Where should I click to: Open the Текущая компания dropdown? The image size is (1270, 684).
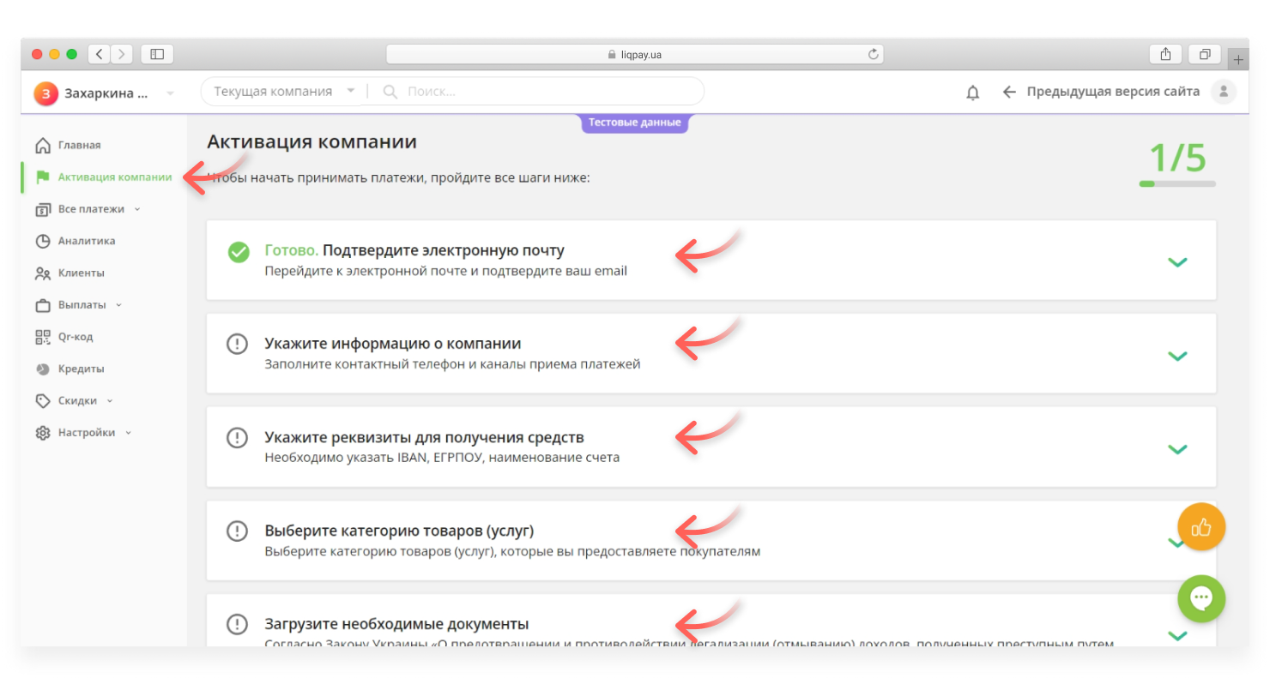(283, 92)
